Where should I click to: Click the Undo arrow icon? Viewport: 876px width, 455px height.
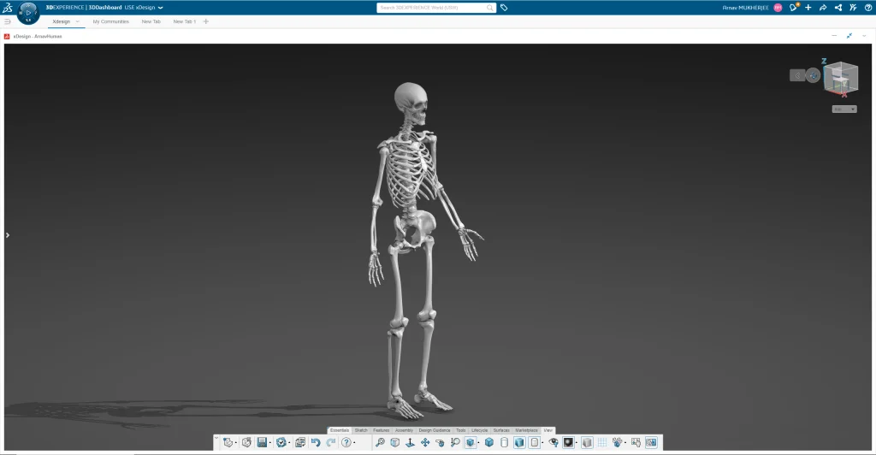pyautogui.click(x=316, y=442)
